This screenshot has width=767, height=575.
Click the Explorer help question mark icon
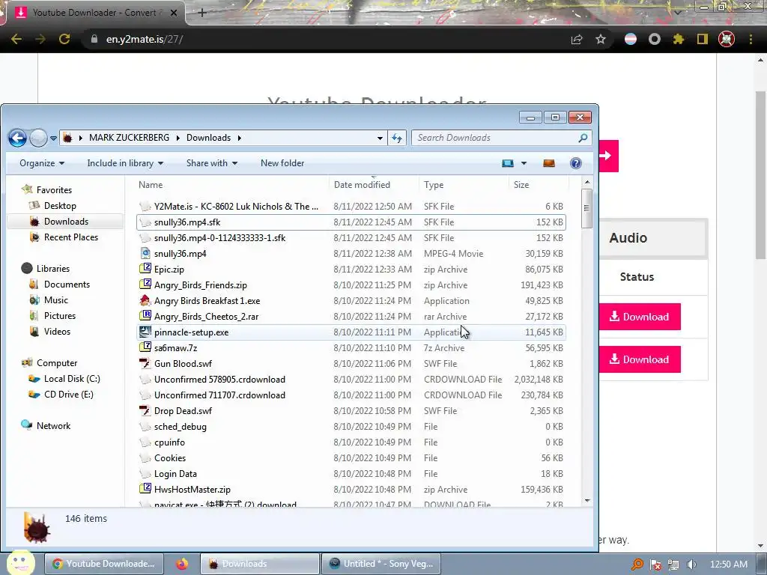(x=576, y=163)
